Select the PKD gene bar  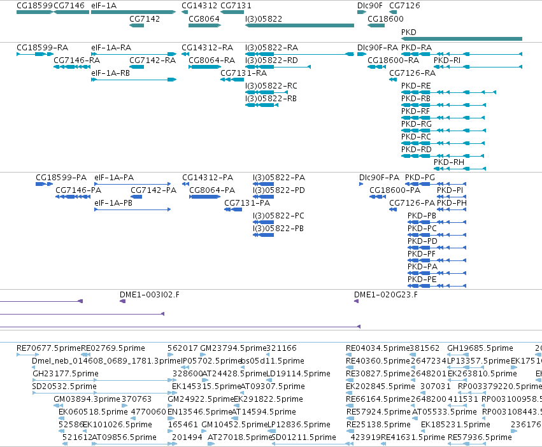(462, 39)
